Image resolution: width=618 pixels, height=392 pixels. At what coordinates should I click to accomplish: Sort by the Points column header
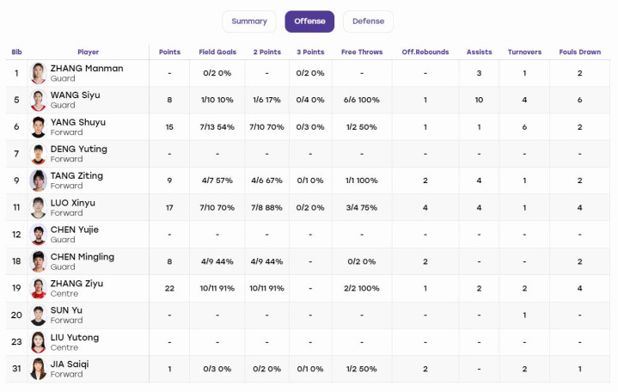[x=169, y=52]
